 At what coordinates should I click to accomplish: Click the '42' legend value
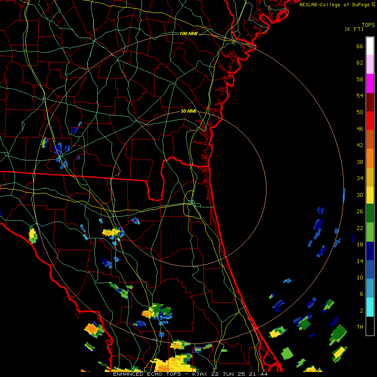[360, 145]
